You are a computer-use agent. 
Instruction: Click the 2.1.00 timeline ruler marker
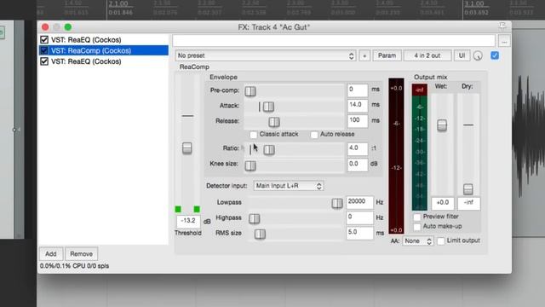118,3
